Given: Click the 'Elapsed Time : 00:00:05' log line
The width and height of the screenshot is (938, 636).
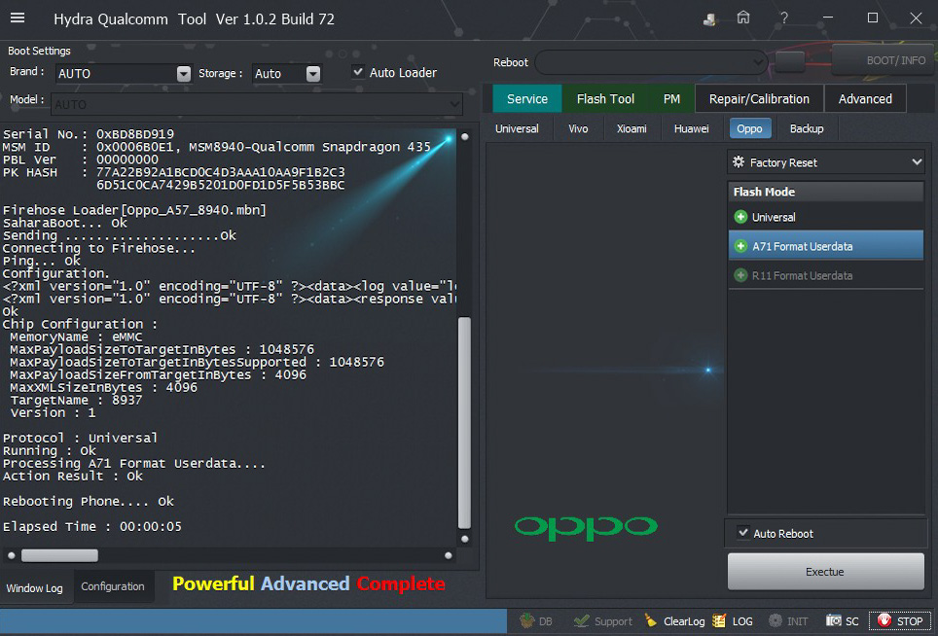Looking at the screenshot, I should (x=92, y=527).
